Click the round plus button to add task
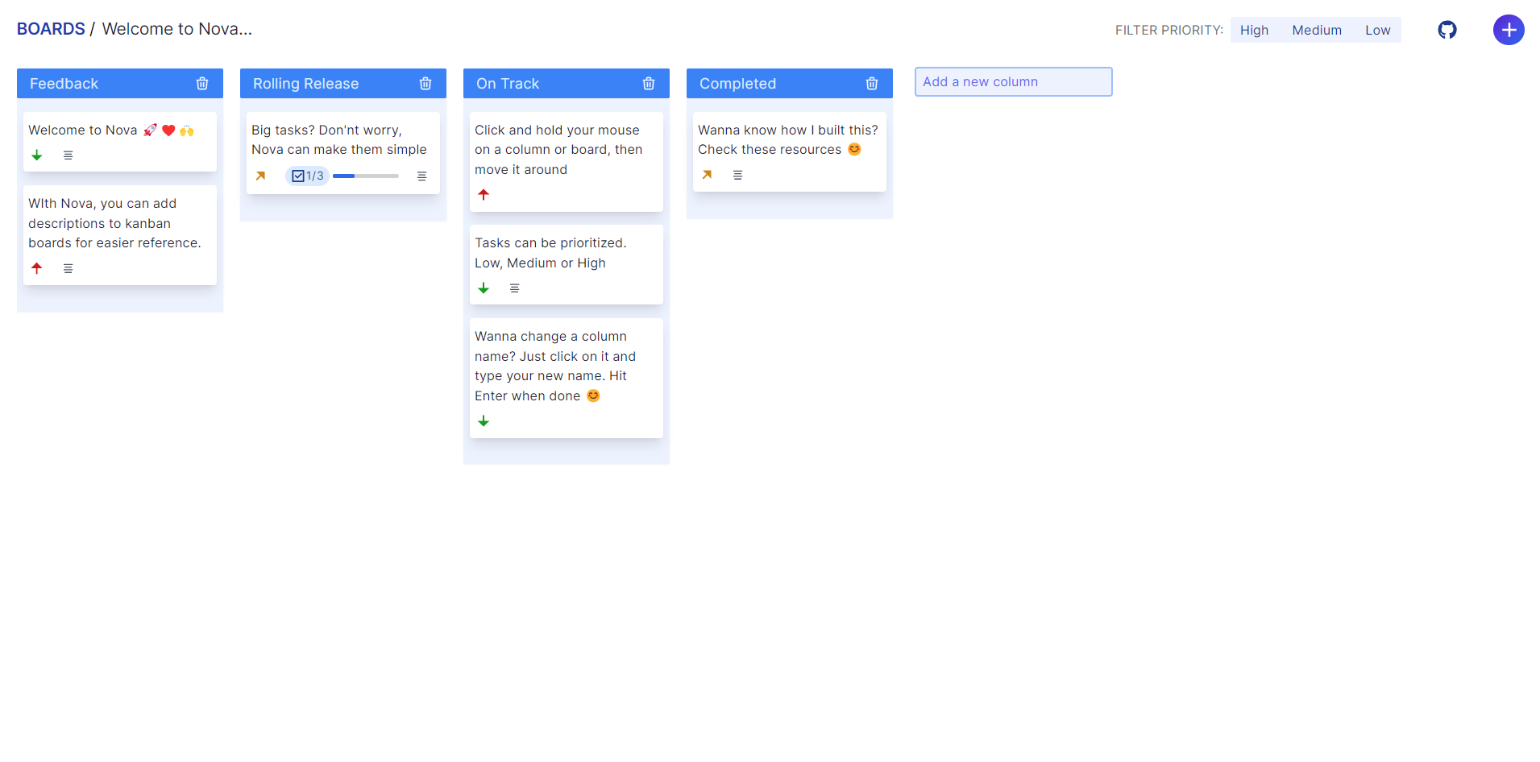The image size is (1540, 762). tap(1509, 30)
